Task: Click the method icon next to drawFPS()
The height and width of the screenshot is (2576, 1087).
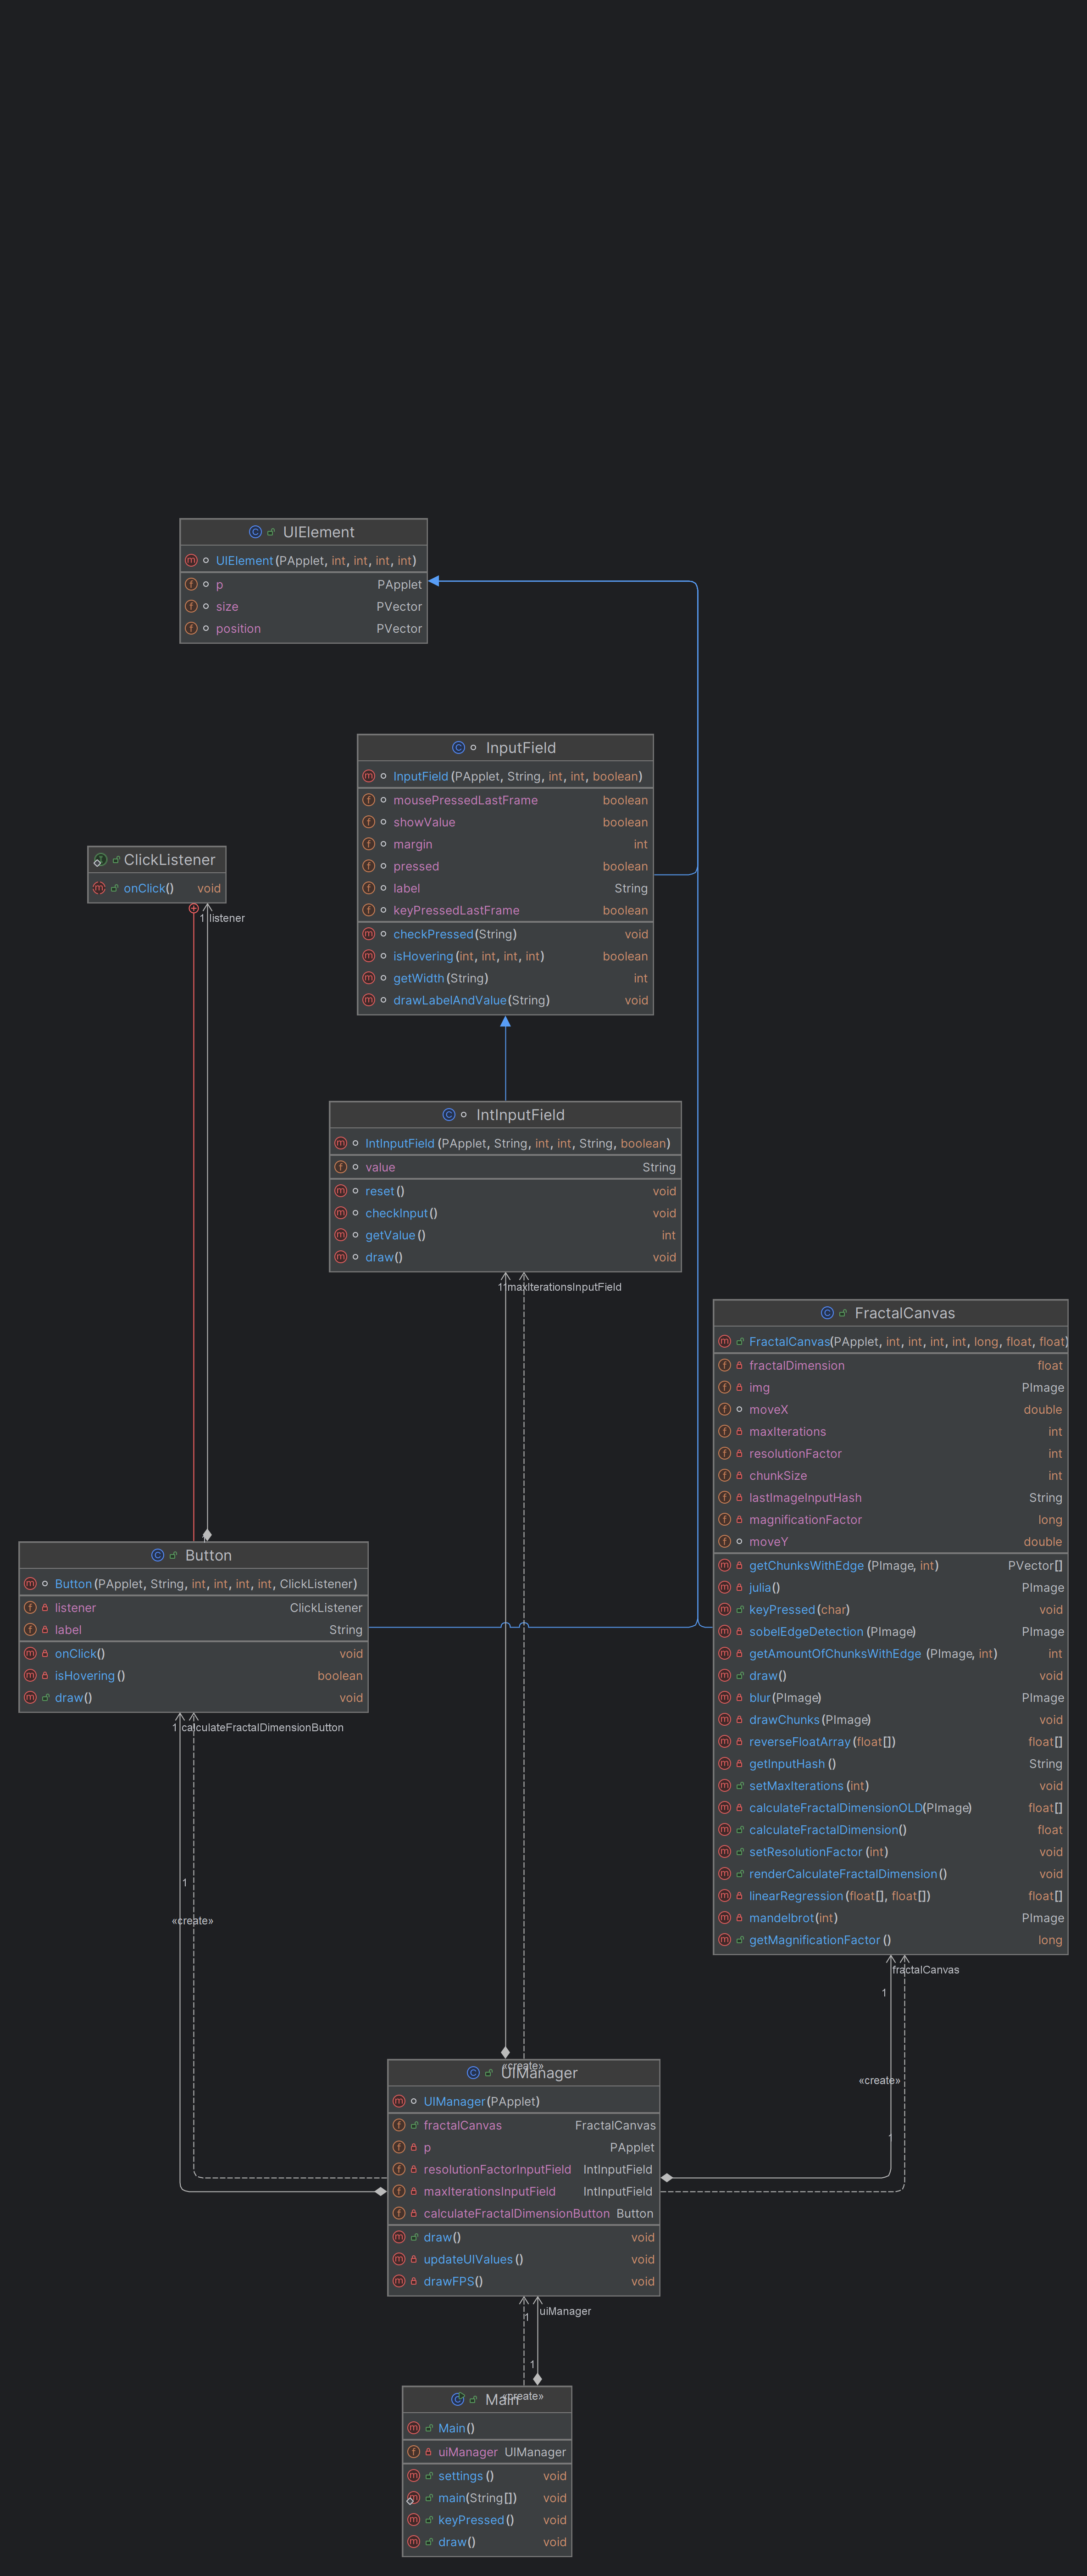Action: (x=399, y=2281)
